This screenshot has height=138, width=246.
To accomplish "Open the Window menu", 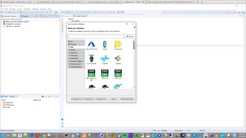I will [43, 9].
